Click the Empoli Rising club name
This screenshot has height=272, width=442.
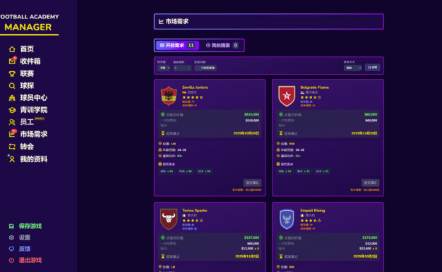(x=313, y=211)
